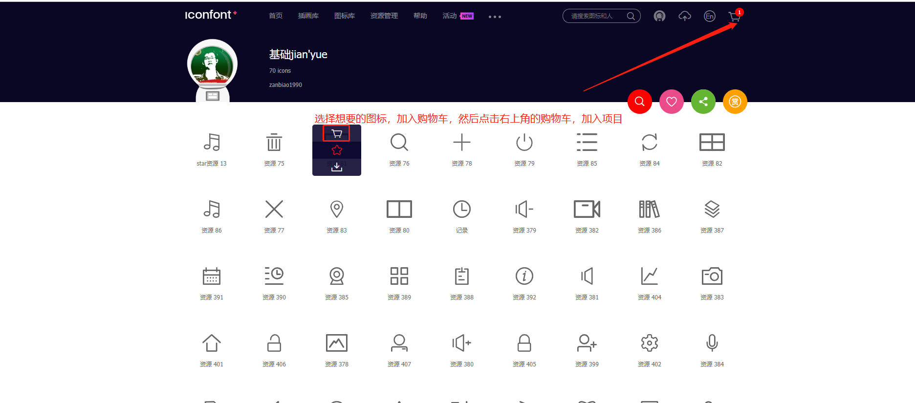The height and width of the screenshot is (403, 915).
Task: Select the settings gear icon 资源 402
Action: [650, 343]
